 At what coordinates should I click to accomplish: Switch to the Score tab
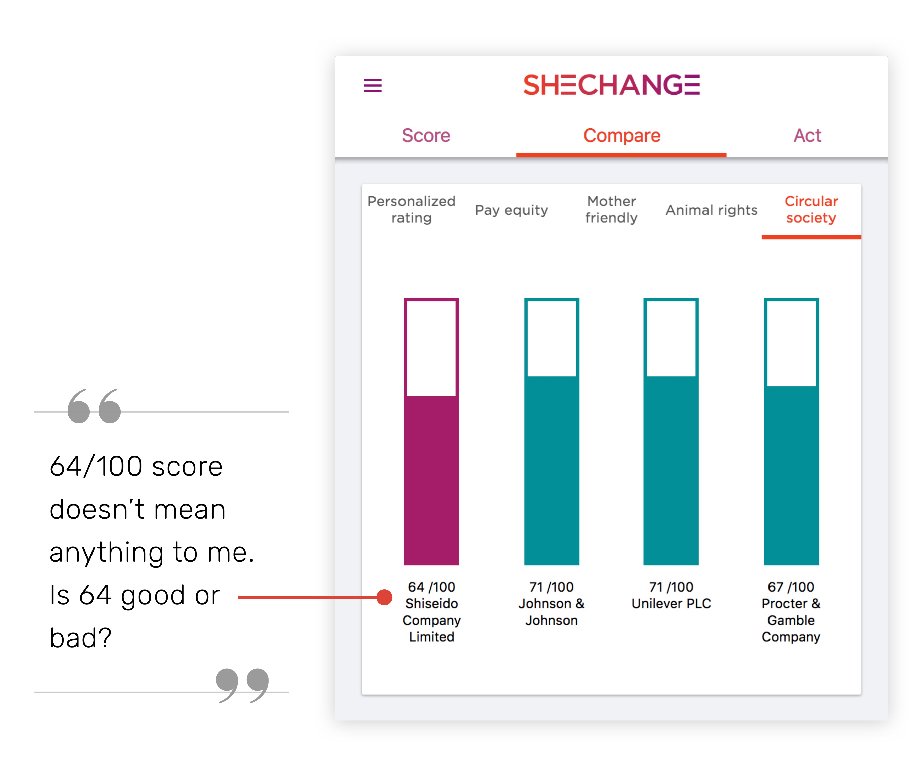click(426, 135)
